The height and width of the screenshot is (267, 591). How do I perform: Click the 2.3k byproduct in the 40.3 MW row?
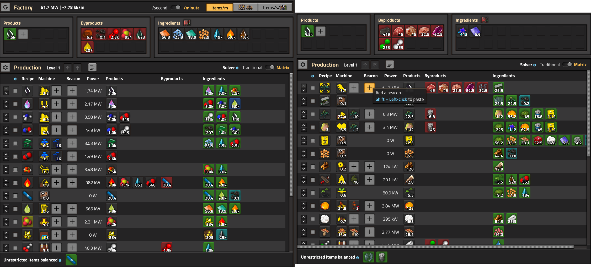[x=167, y=247]
